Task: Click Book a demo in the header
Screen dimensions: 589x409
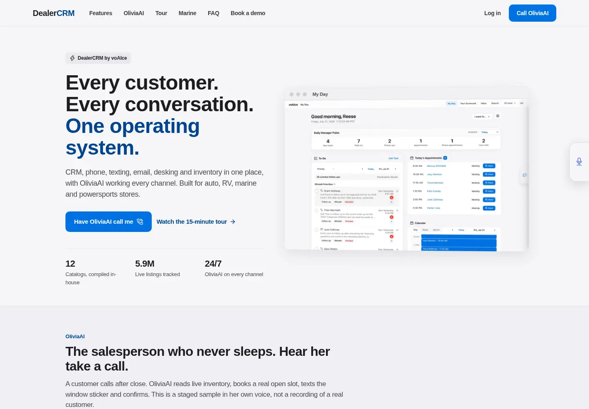Action: pyautogui.click(x=248, y=13)
